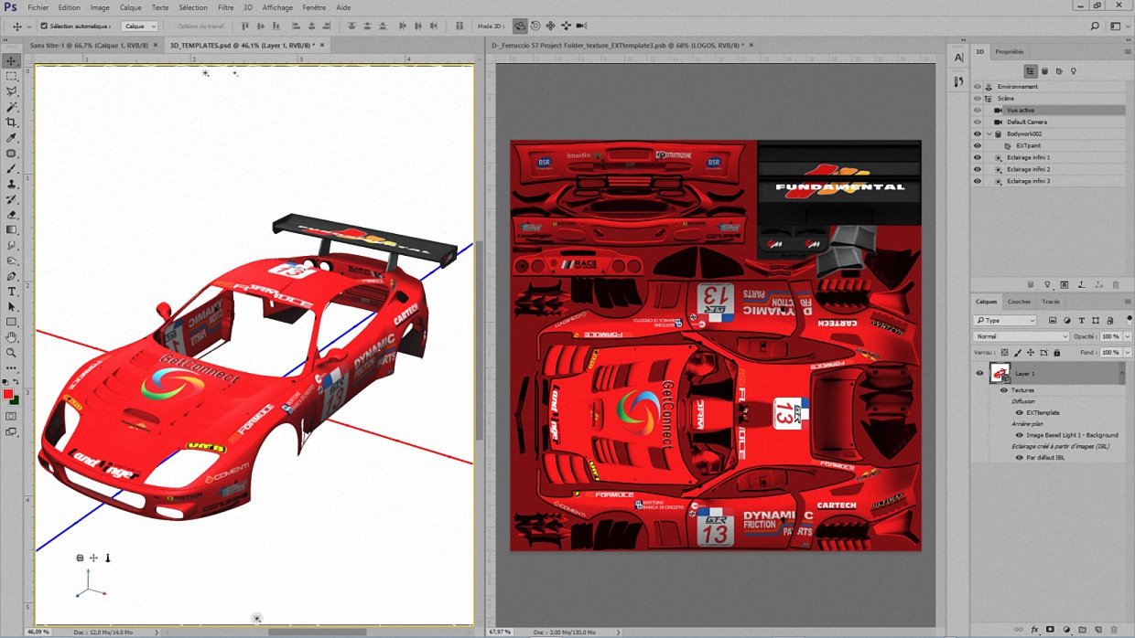Select the Pen tool
Image resolution: width=1135 pixels, height=638 pixels.
[12, 276]
